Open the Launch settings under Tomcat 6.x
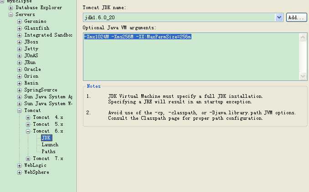The image size is (309, 192). pos(50,144)
